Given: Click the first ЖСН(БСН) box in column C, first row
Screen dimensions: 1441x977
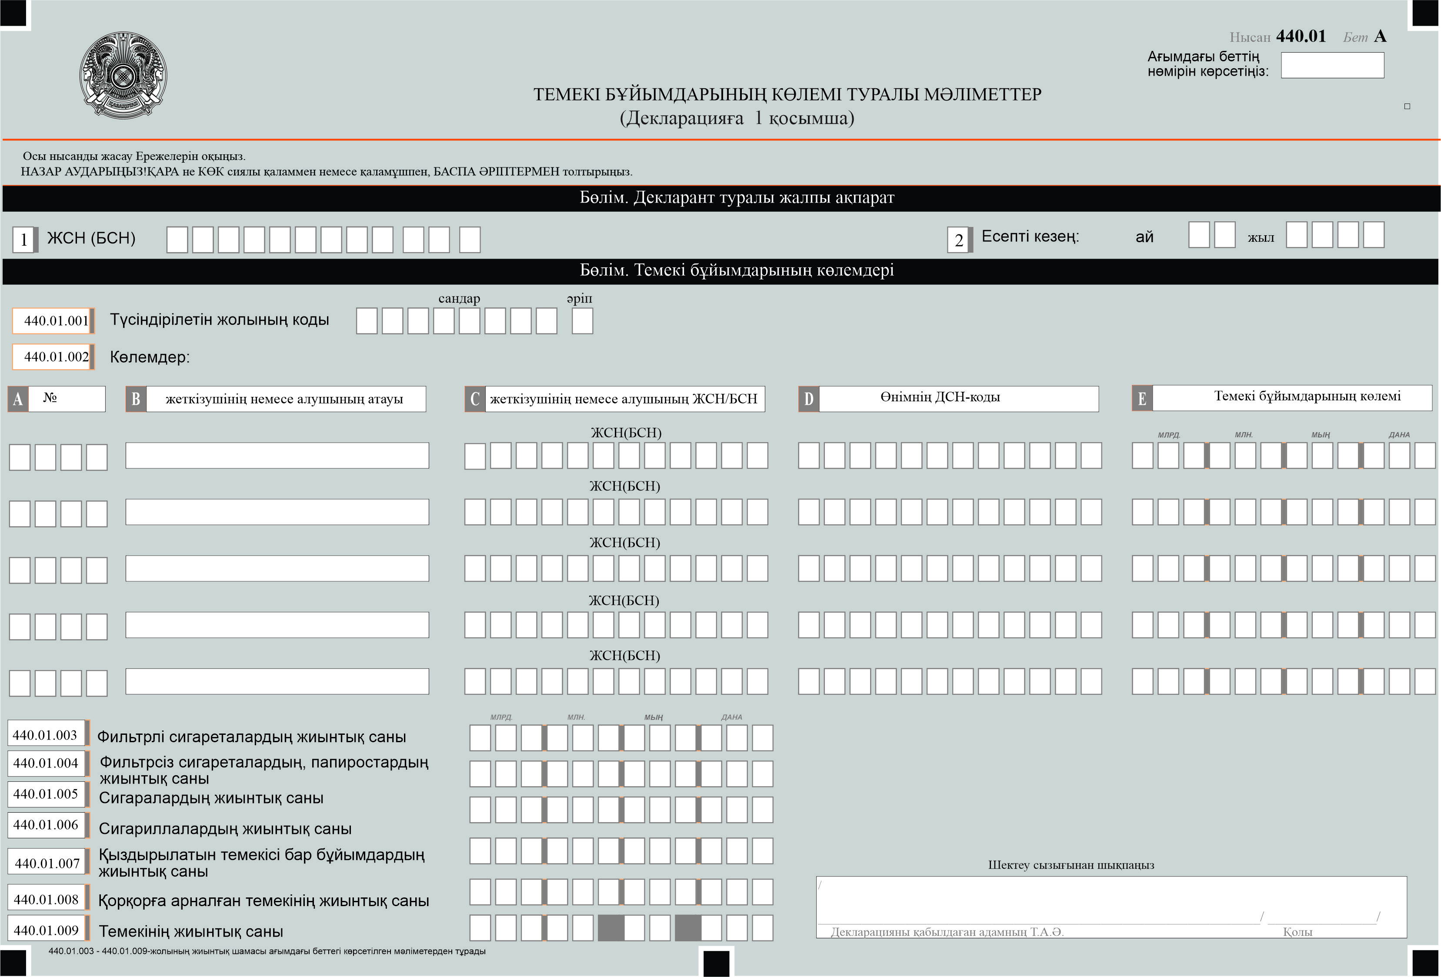Looking at the screenshot, I should (x=476, y=456).
